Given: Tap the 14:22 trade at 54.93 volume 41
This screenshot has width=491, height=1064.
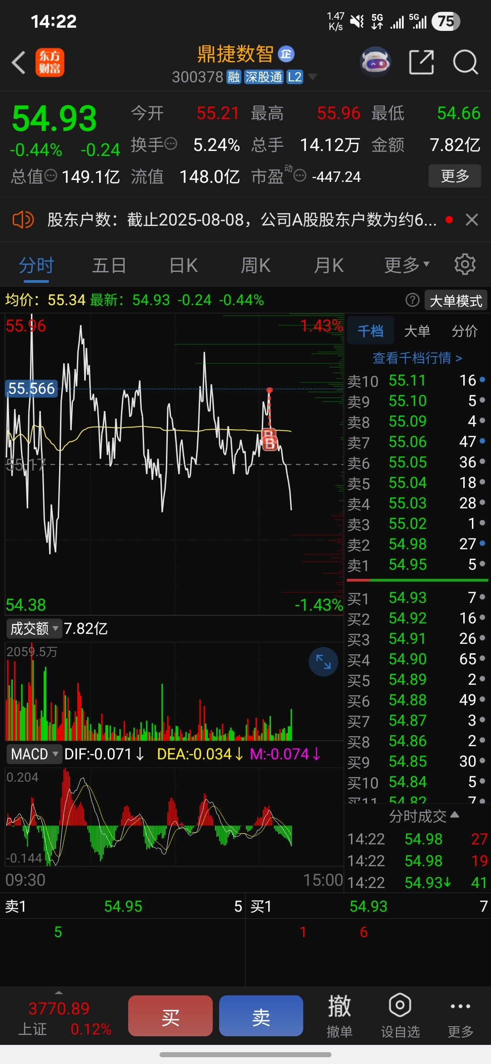Looking at the screenshot, I should coord(417,883).
